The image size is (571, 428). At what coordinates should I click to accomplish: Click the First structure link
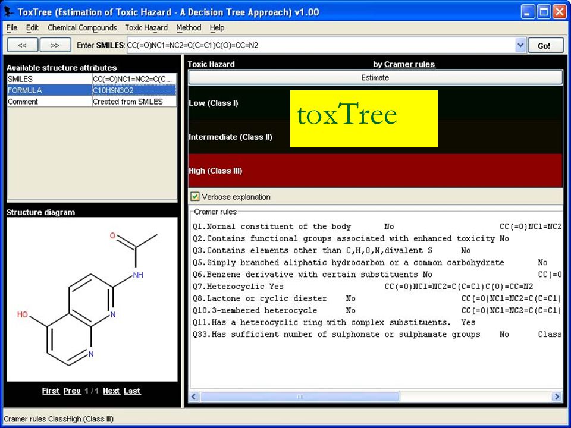point(51,391)
